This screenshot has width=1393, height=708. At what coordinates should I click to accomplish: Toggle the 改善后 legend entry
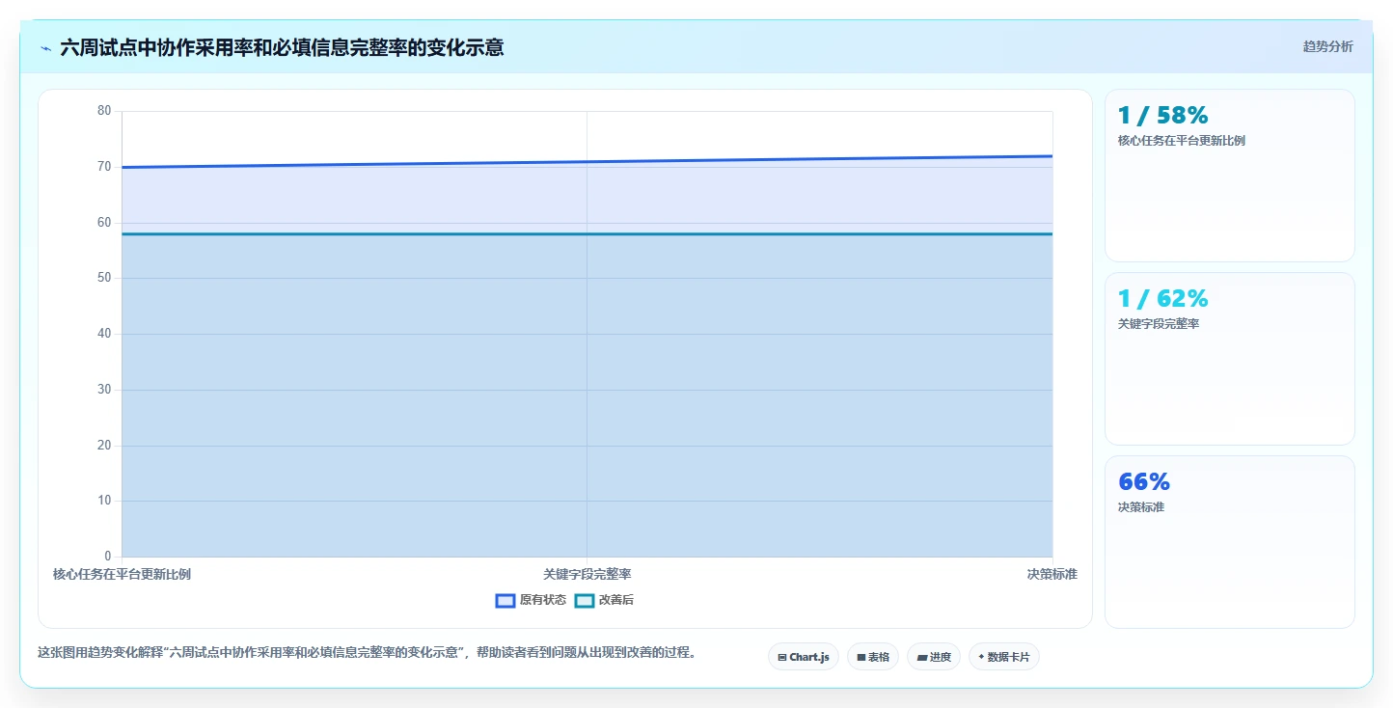[605, 600]
